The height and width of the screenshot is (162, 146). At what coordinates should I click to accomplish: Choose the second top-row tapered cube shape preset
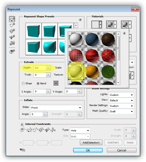point(50,31)
